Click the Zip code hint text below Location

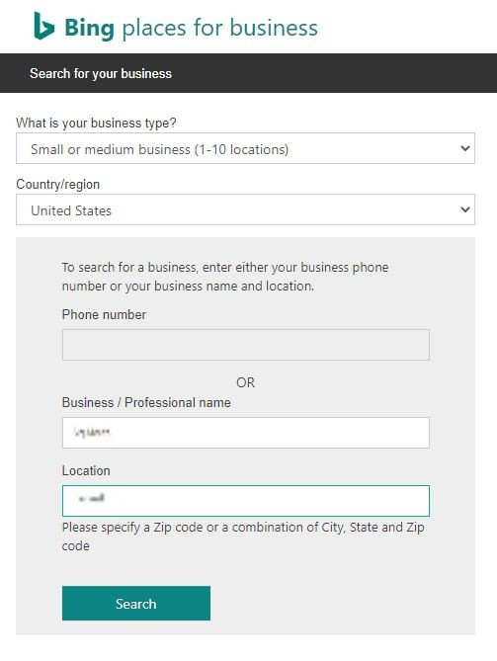[243, 537]
